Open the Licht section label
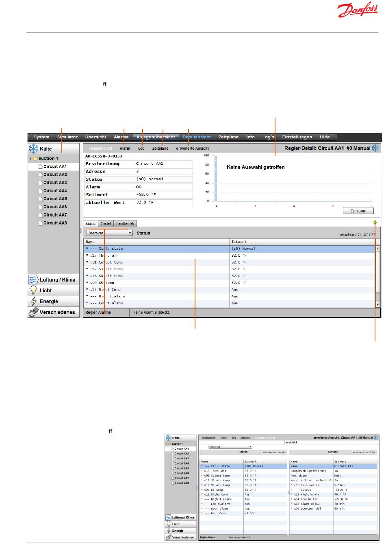Screen dimensions: 386x557 point(46,291)
